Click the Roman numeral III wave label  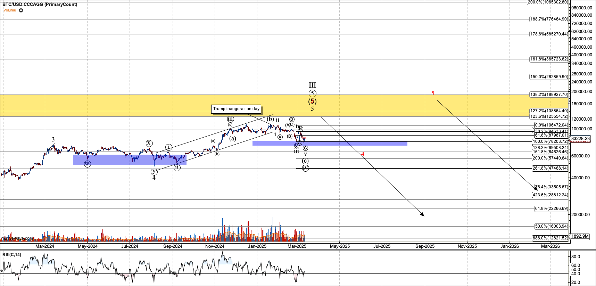(x=312, y=85)
